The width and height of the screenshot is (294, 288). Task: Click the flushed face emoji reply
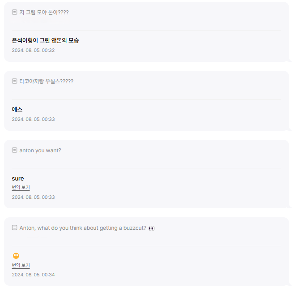coord(16,256)
